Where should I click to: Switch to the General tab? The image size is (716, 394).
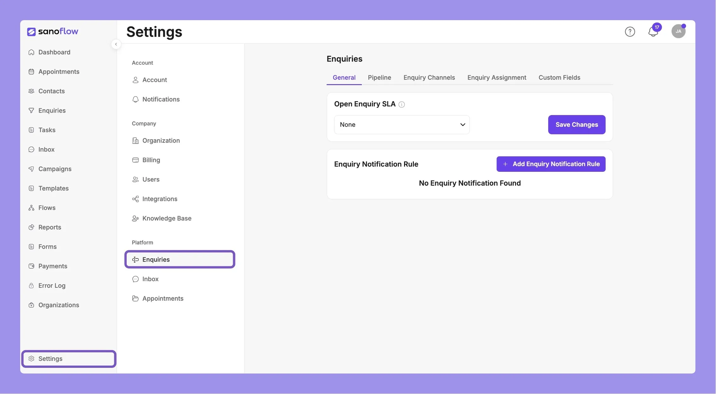click(344, 78)
